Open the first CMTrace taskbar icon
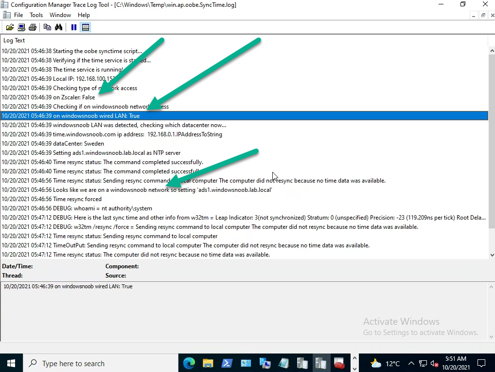Screen dimensions: 495x372 tap(302, 363)
